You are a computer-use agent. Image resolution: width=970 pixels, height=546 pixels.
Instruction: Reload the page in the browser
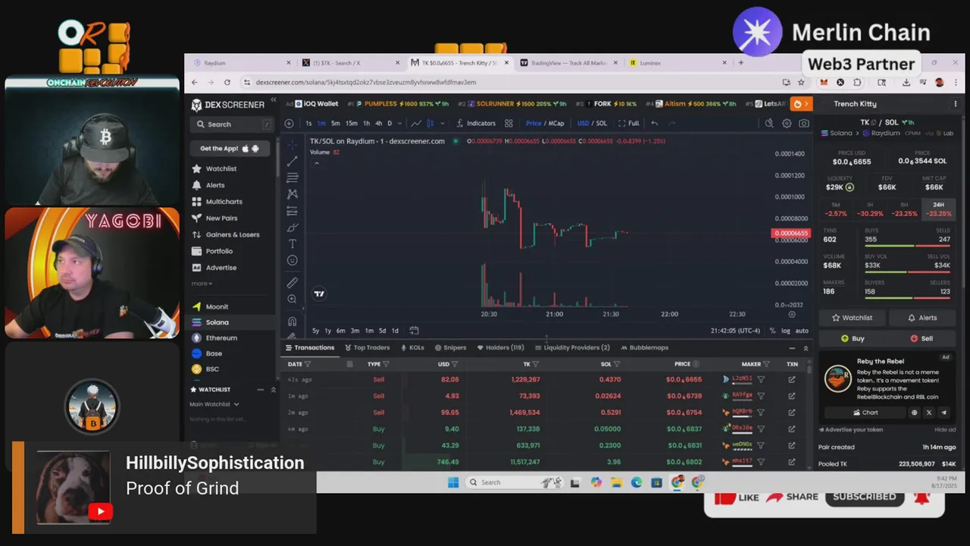[x=227, y=82]
